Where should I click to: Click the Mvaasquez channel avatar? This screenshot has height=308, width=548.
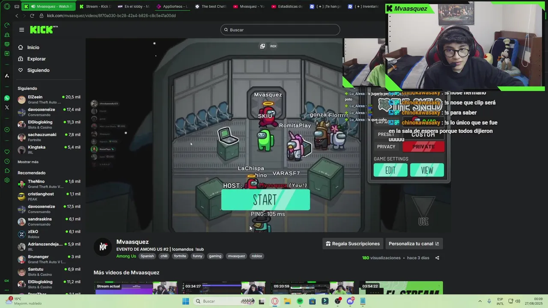[103, 247]
